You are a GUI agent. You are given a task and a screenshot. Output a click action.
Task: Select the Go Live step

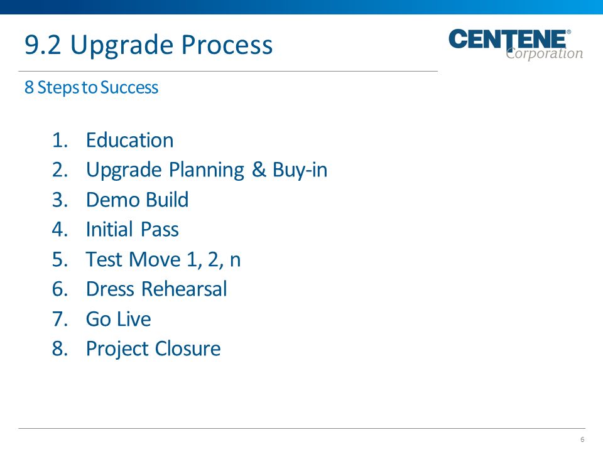[119, 319]
